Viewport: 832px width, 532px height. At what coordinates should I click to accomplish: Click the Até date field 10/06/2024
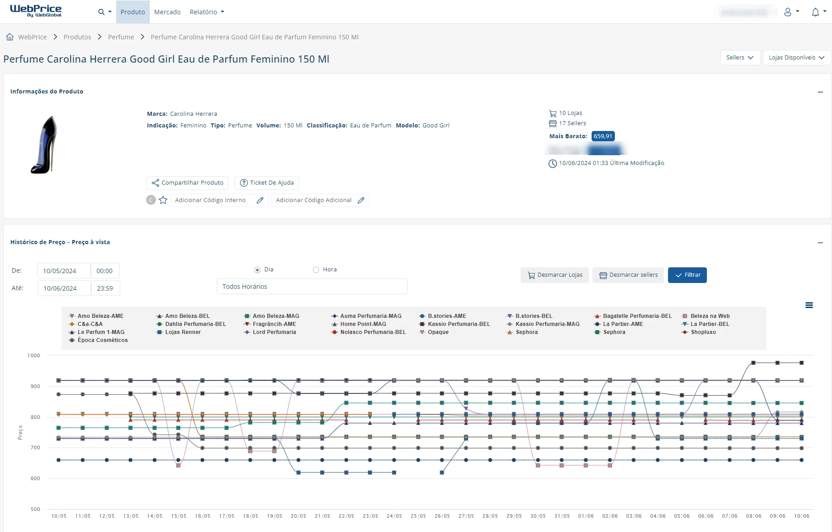point(64,288)
